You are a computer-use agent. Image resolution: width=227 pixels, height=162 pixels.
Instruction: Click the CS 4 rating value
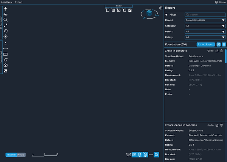[x=191, y=145]
